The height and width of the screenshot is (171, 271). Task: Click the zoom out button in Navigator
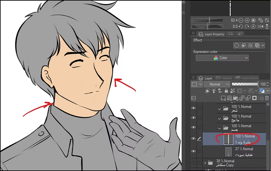pos(241,20)
